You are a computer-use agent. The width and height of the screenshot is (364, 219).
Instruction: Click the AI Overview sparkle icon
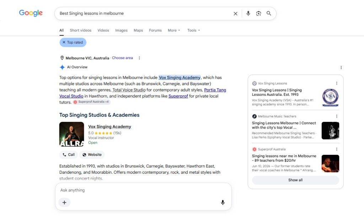[62, 67]
